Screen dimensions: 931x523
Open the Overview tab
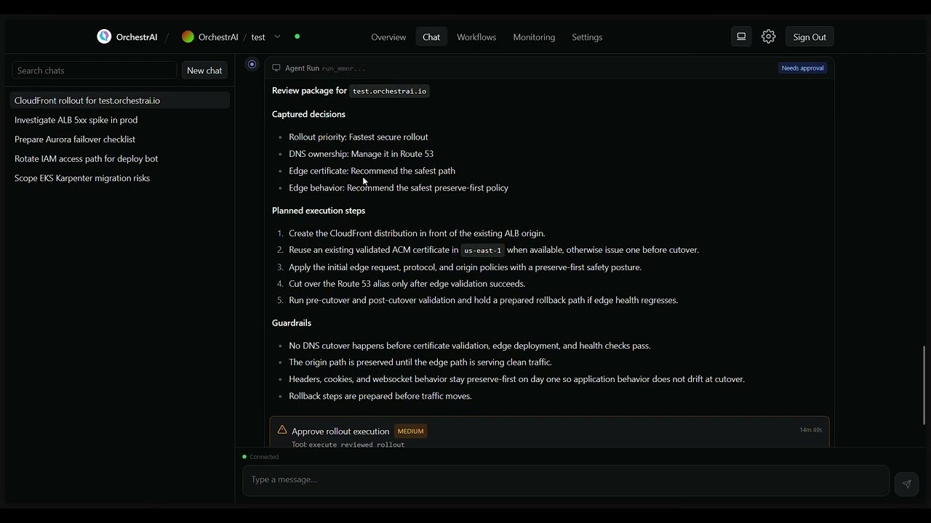point(388,37)
